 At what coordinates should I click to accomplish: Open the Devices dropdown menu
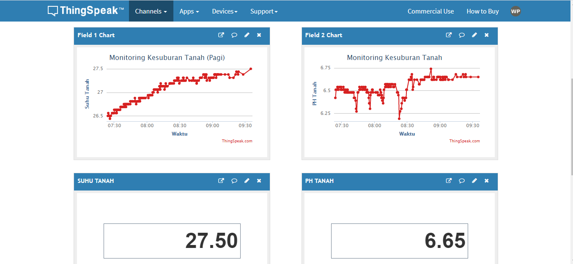click(x=225, y=11)
